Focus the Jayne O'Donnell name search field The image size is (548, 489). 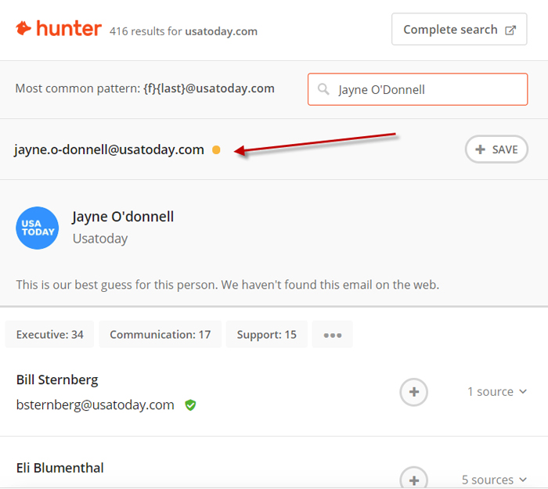click(417, 89)
